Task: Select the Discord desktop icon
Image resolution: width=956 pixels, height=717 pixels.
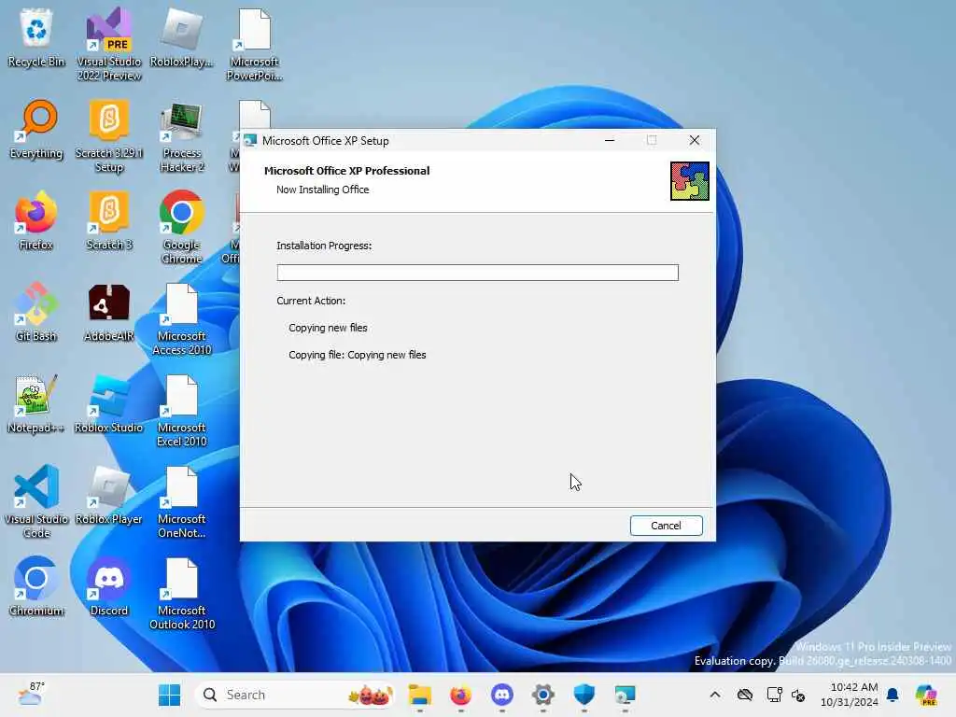Action: [109, 586]
